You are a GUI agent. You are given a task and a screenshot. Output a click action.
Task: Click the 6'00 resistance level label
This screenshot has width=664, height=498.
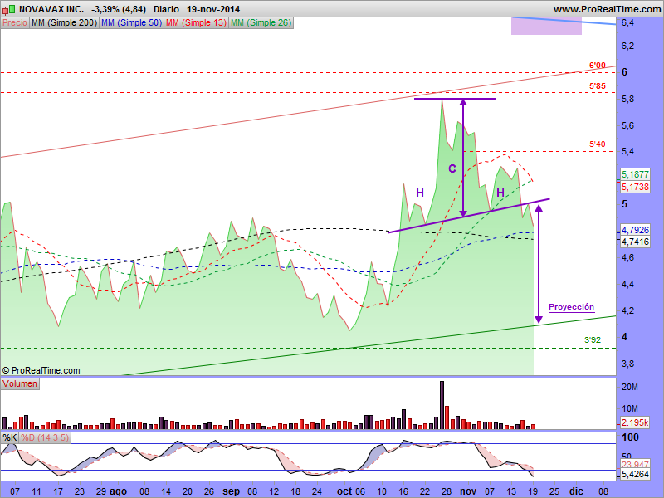(x=597, y=66)
